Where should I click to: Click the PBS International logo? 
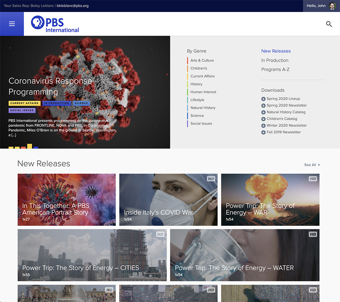pos(55,24)
